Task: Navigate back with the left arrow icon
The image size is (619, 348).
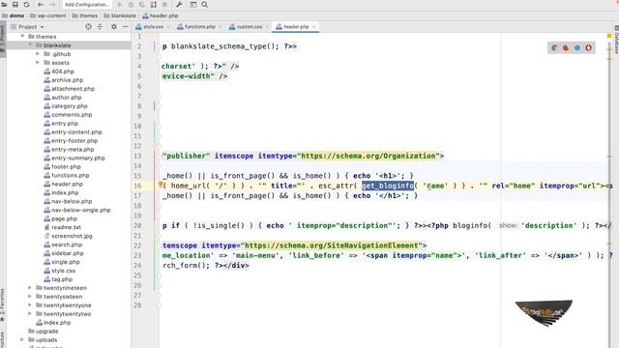Action: pyautogui.click(x=41, y=5)
